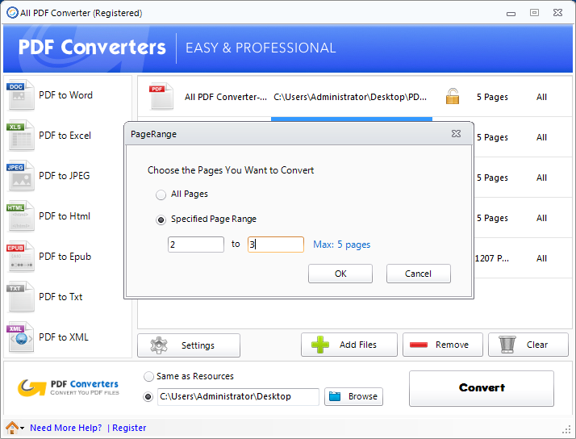The width and height of the screenshot is (576, 439).
Task: Click the Browse button
Action: pyautogui.click(x=354, y=397)
